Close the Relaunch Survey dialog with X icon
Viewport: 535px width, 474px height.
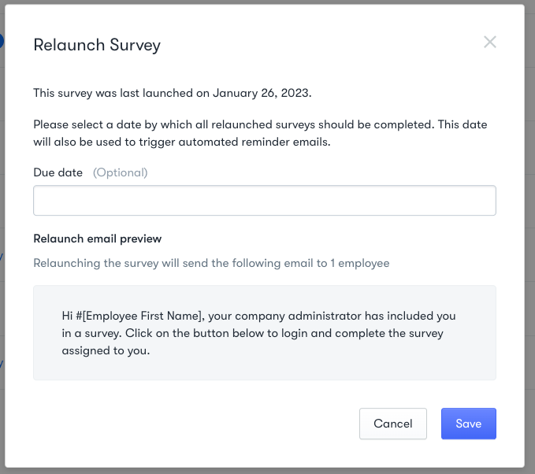(x=489, y=42)
